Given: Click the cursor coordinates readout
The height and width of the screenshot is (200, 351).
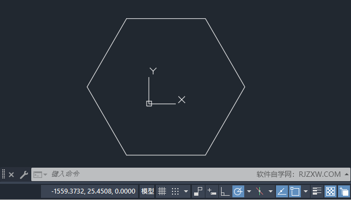Looking at the screenshot, I should [93, 191].
